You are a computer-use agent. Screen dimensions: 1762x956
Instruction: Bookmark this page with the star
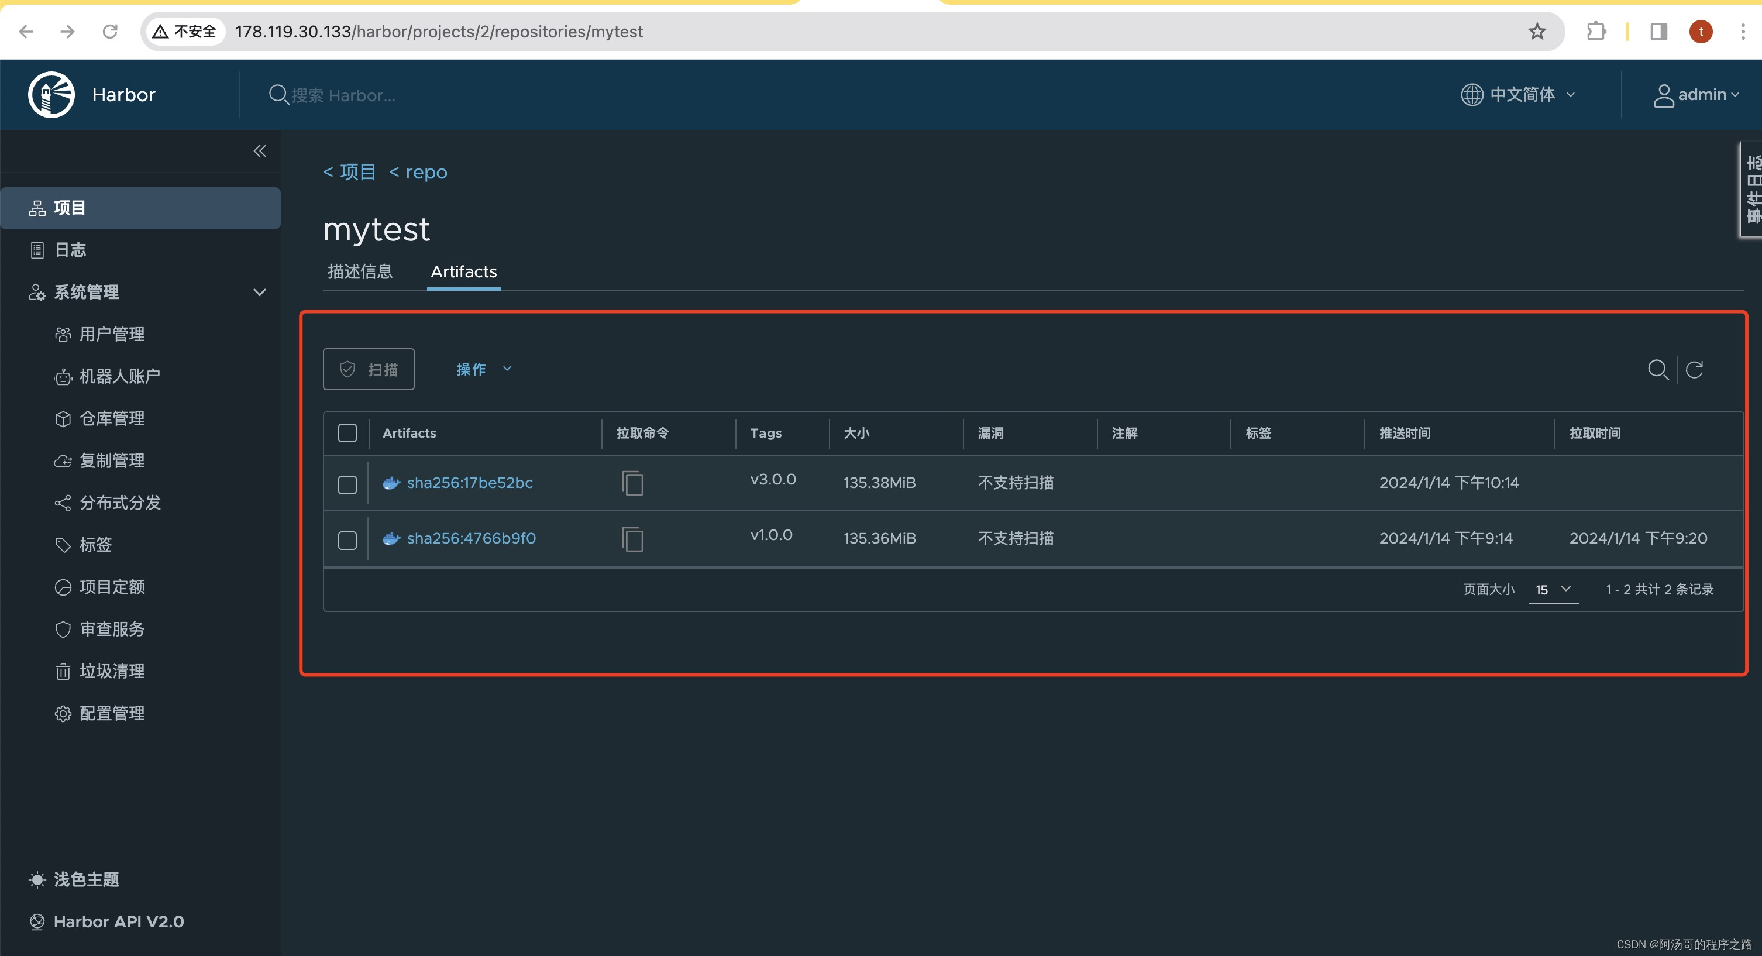(1537, 32)
